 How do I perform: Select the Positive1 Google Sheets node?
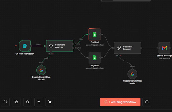coord(95,34)
